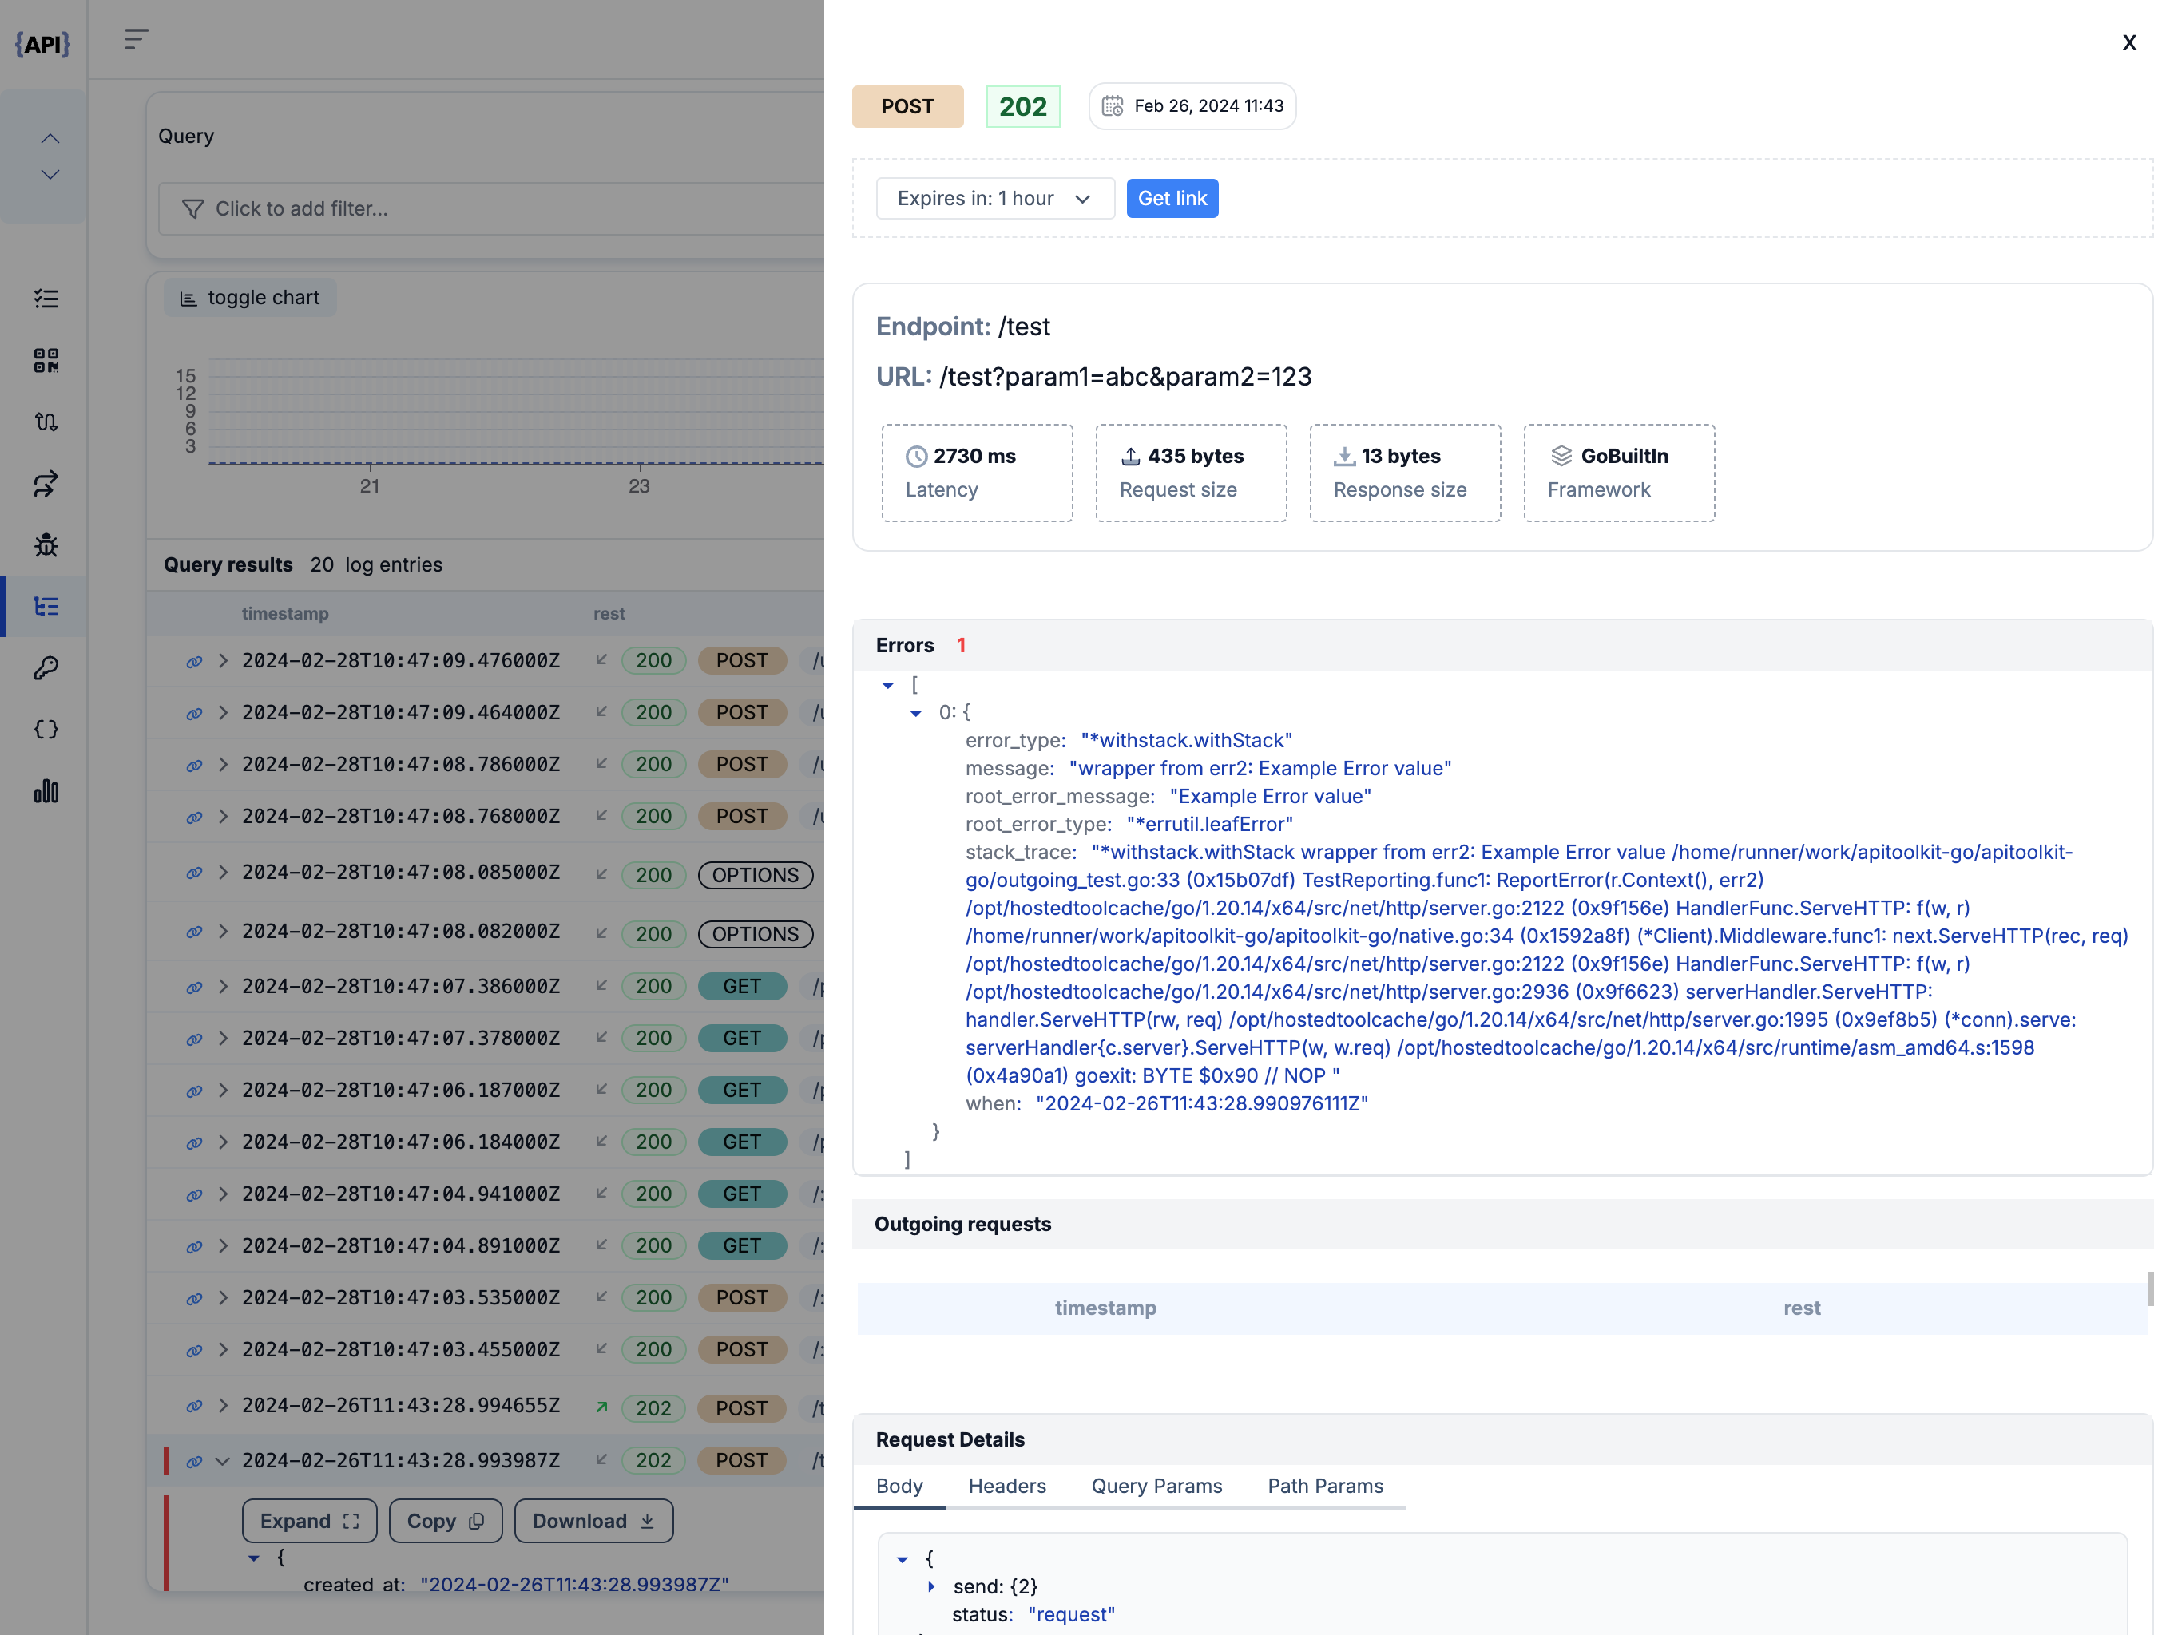Click the shuffle redirects sidebar icon
2182x1635 pixels.
(46, 483)
